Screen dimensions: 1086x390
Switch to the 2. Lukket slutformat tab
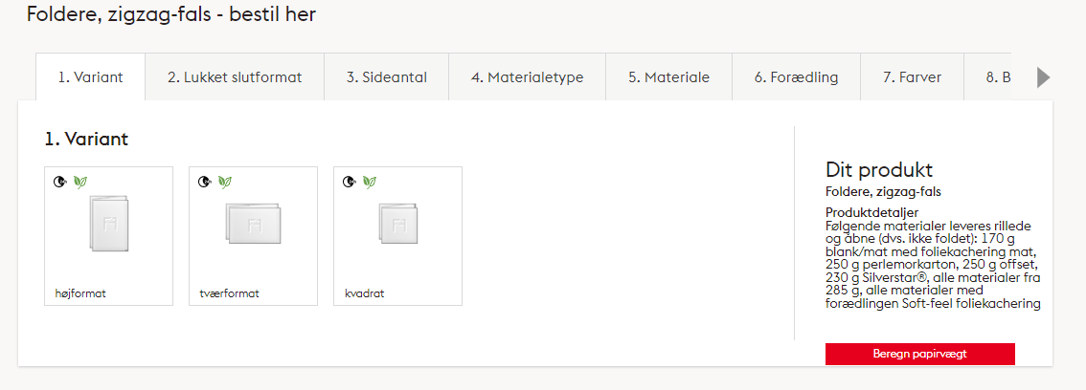(x=235, y=77)
